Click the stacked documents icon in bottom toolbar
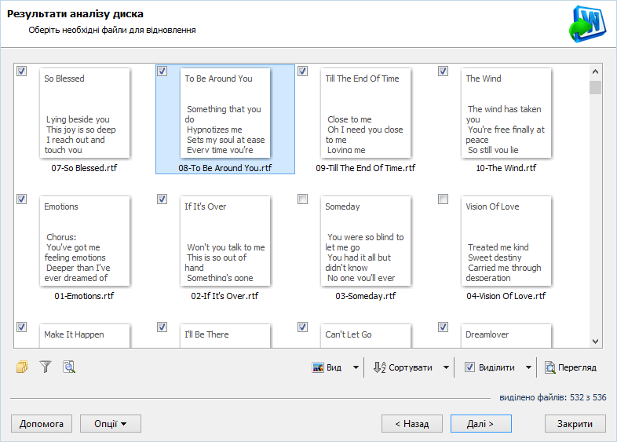This screenshot has width=617, height=442. (22, 367)
